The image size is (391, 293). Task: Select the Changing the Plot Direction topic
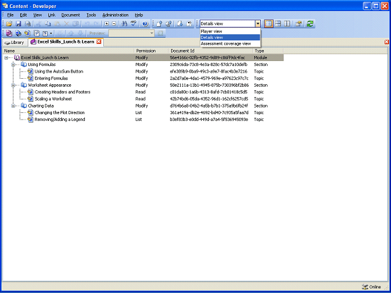(x=60, y=112)
